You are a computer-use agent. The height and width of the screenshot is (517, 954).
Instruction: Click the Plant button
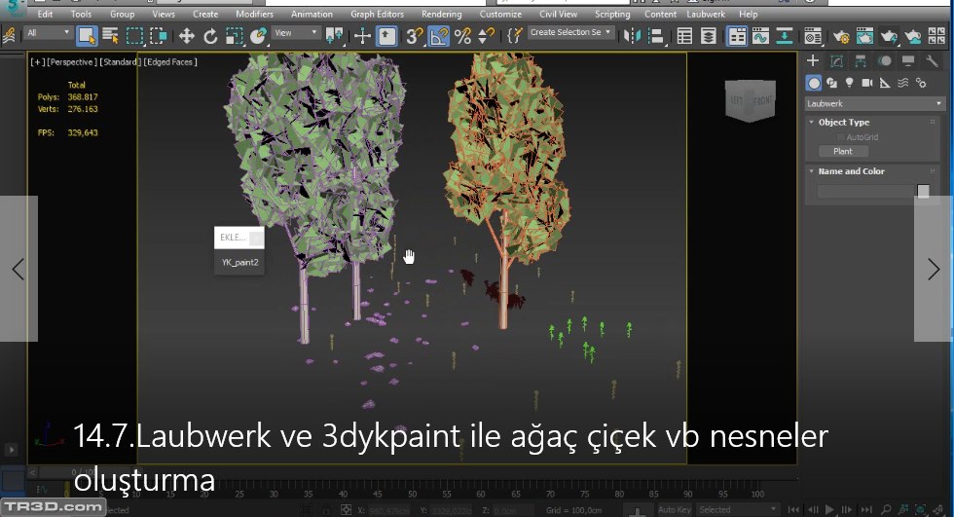tap(843, 151)
